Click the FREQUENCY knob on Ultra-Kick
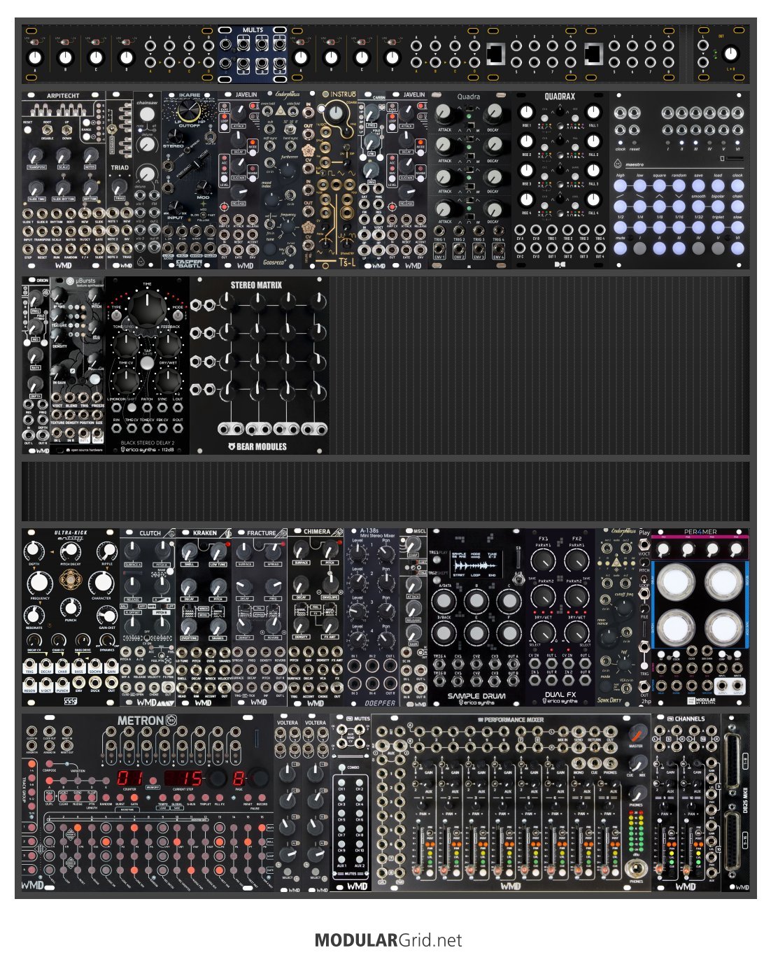The width and height of the screenshot is (778, 955). (39, 582)
